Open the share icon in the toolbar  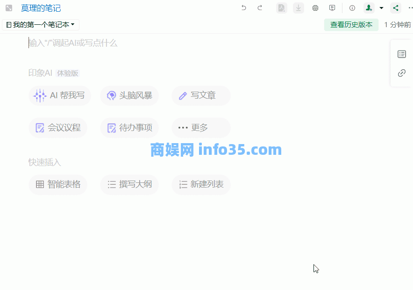tap(395, 8)
